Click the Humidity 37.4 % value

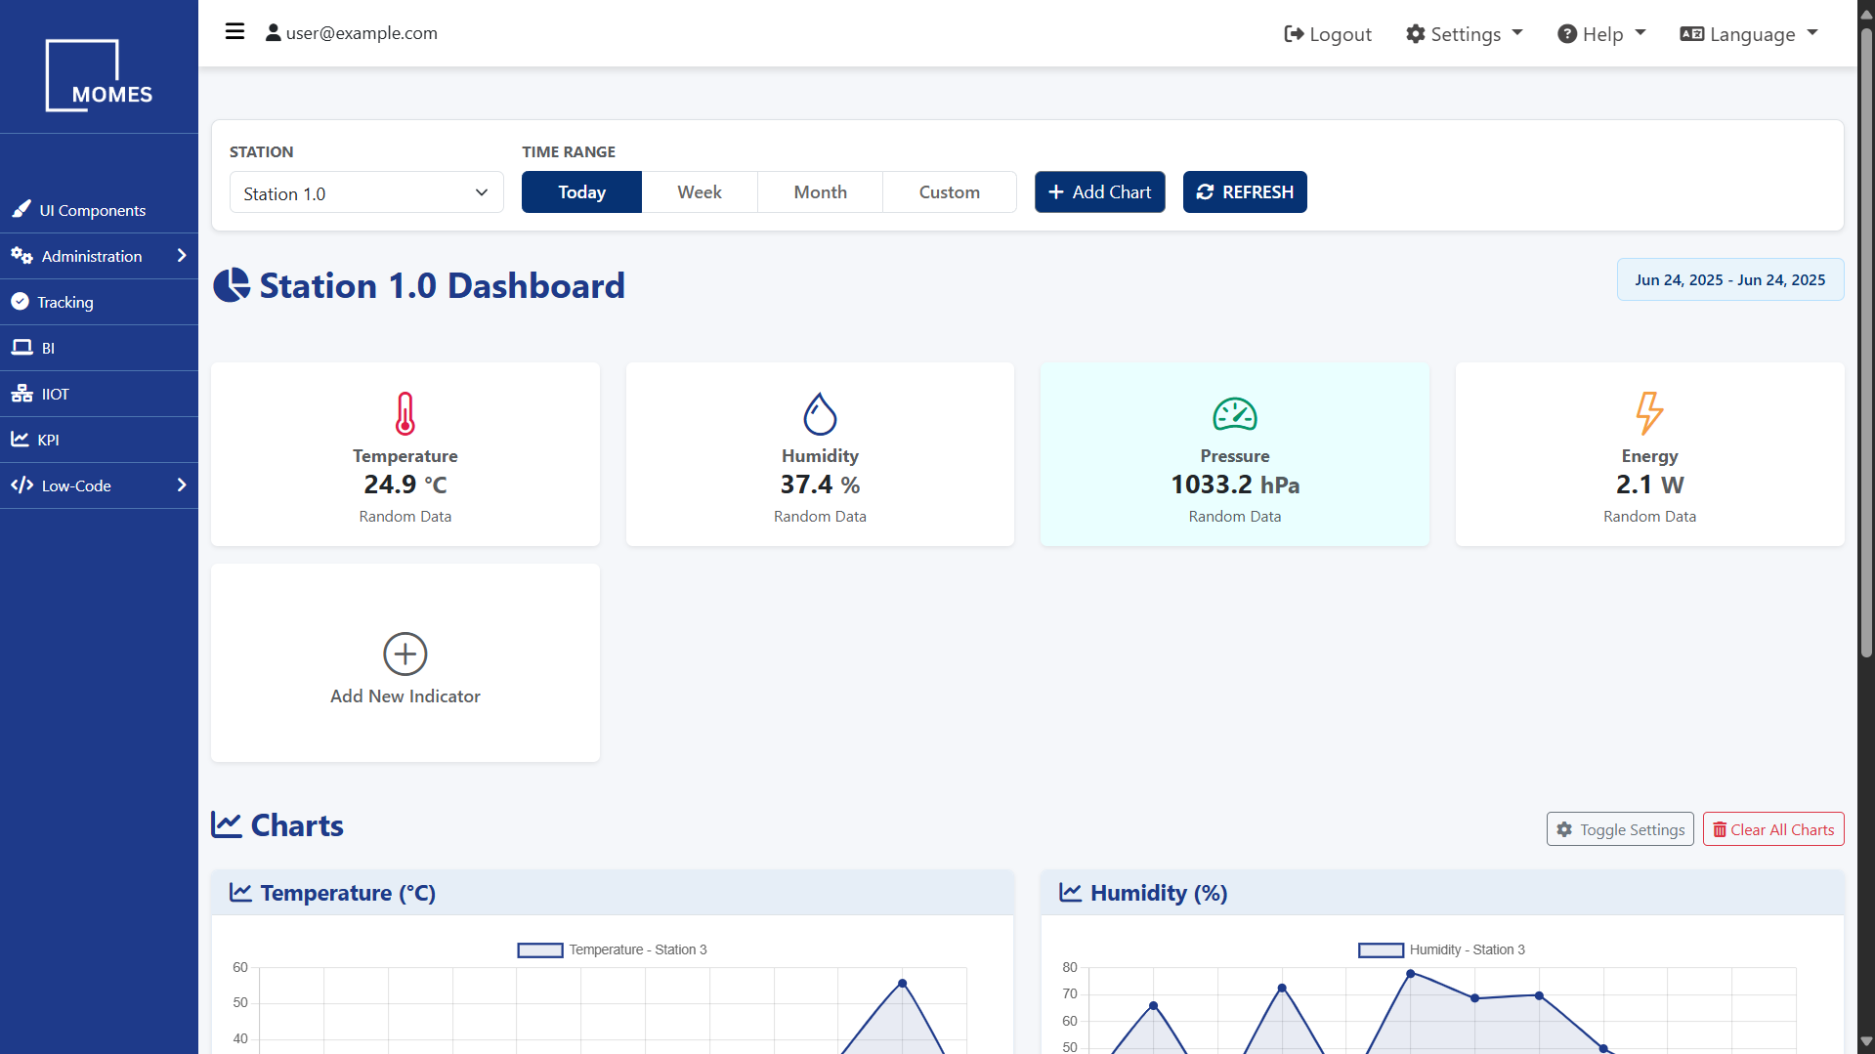(x=820, y=485)
